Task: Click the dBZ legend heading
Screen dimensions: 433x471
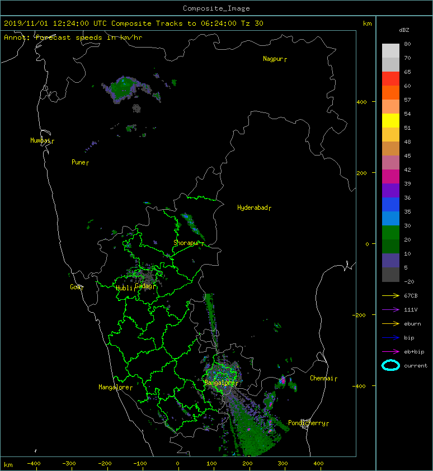Action: coord(404,30)
